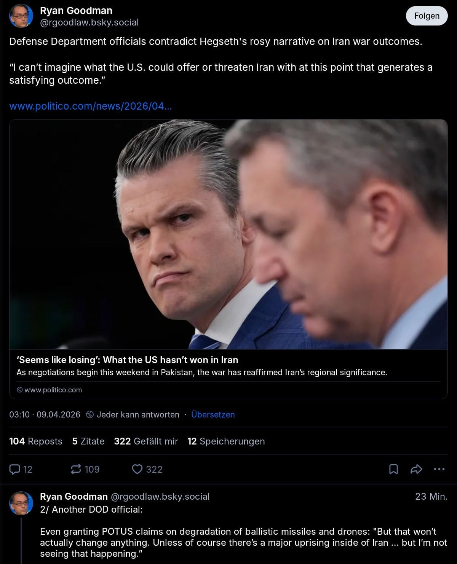This screenshot has width=457, height=564.
Task: Open the politico.com news link in post
Action: (91, 106)
